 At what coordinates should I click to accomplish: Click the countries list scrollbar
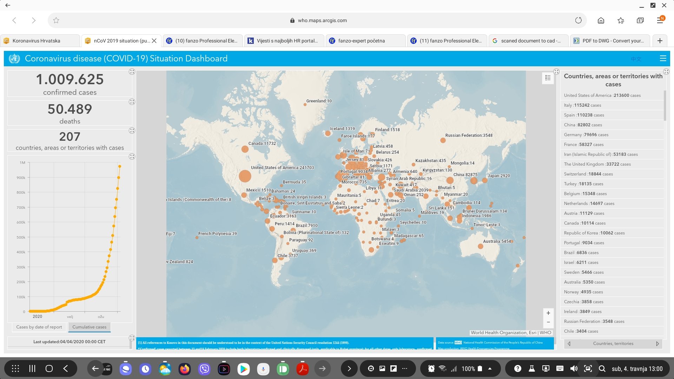point(665,105)
